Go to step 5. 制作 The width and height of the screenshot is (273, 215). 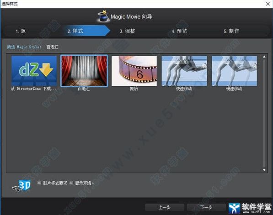point(231,31)
